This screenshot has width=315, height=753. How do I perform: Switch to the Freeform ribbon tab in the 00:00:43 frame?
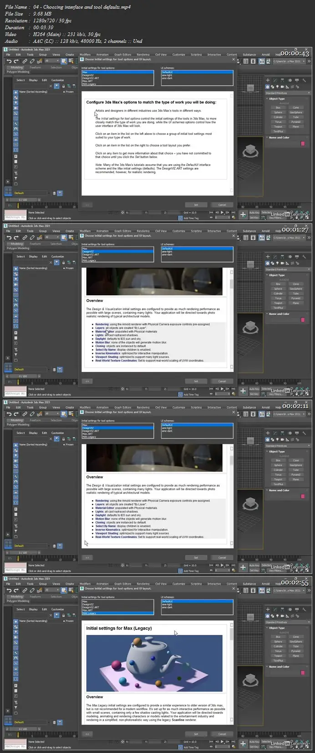[x=35, y=67]
